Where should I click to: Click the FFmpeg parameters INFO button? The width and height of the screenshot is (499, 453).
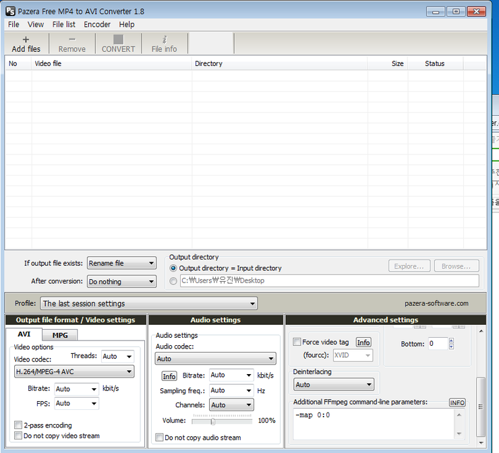click(457, 402)
